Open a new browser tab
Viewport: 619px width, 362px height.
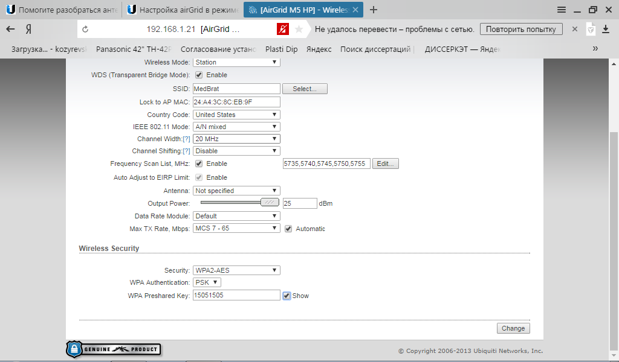pyautogui.click(x=374, y=10)
